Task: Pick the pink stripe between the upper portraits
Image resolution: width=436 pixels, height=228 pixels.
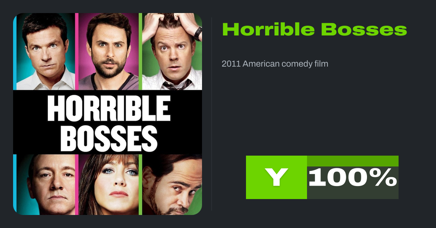Action: [x=77, y=51]
